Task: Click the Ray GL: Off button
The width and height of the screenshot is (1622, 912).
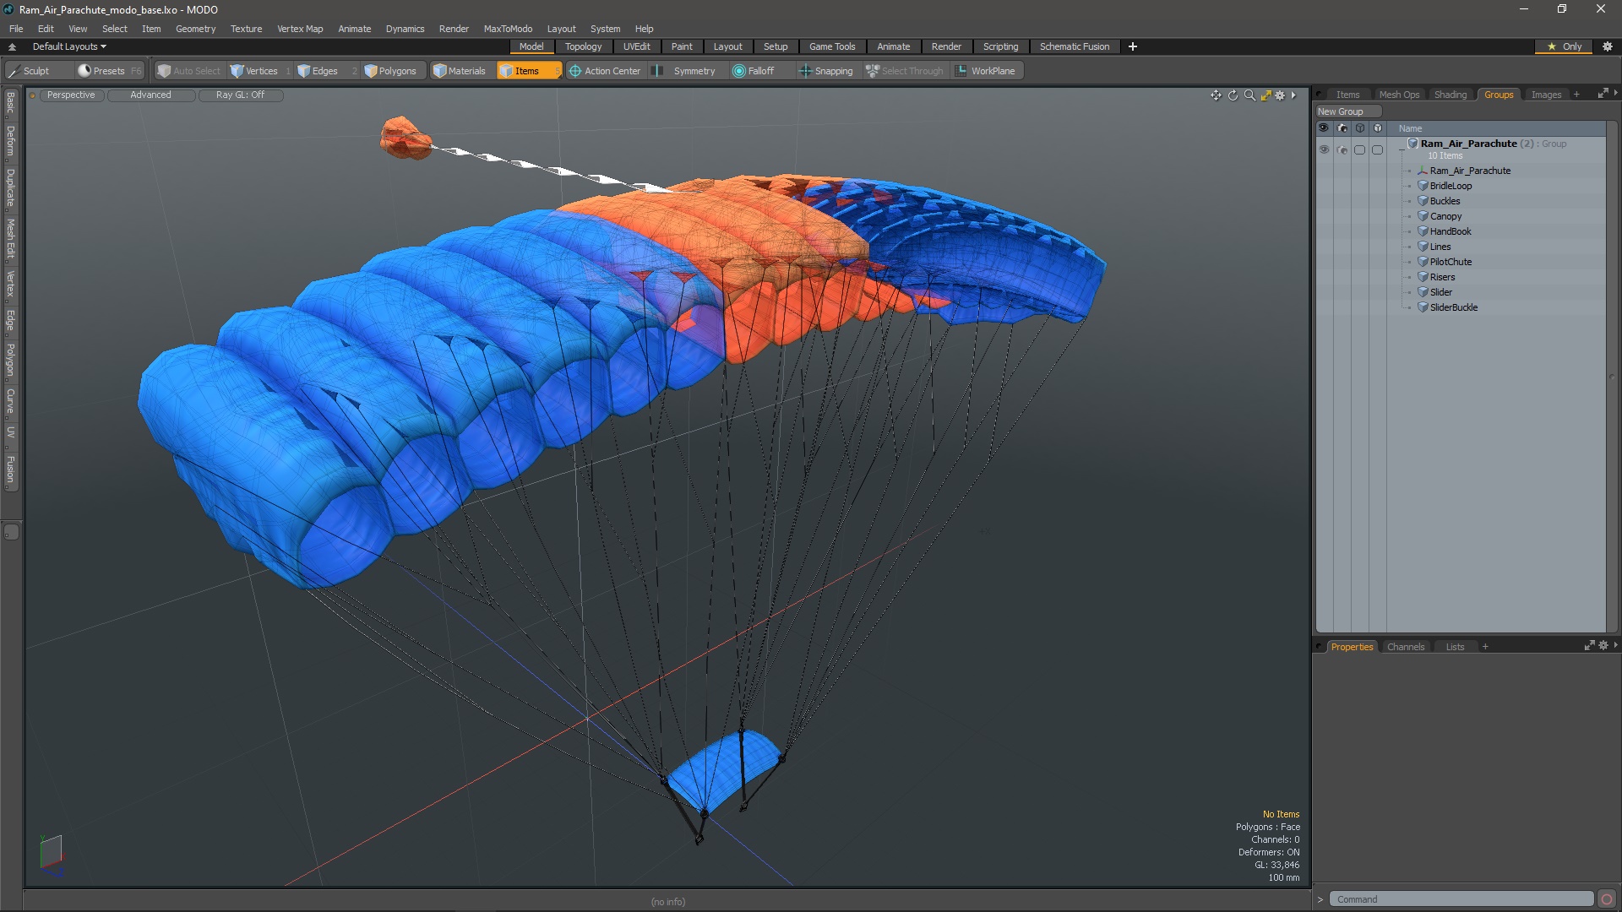Action: click(x=240, y=95)
